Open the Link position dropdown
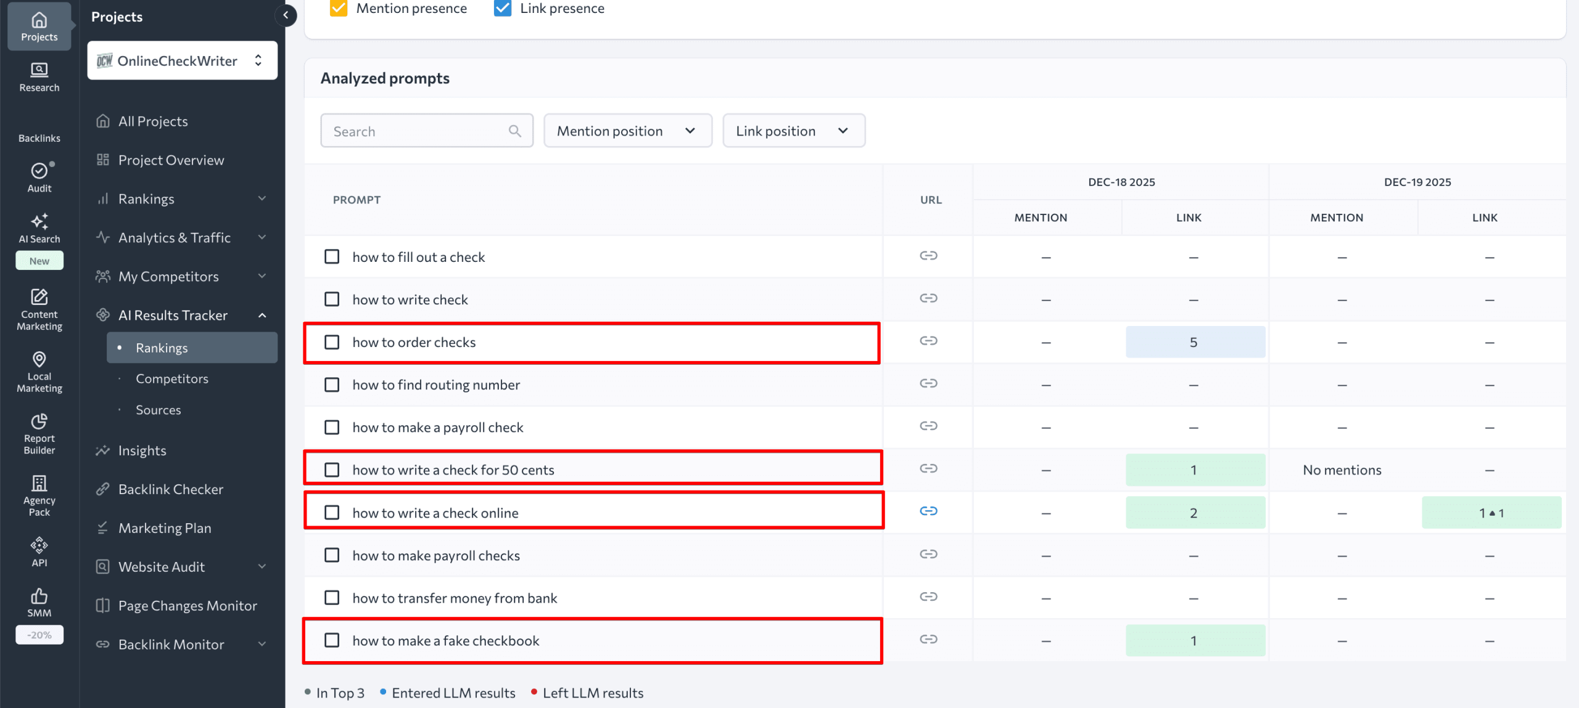 coord(794,130)
